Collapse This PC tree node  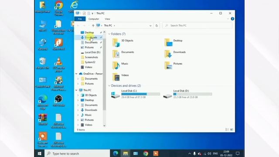[76, 90]
